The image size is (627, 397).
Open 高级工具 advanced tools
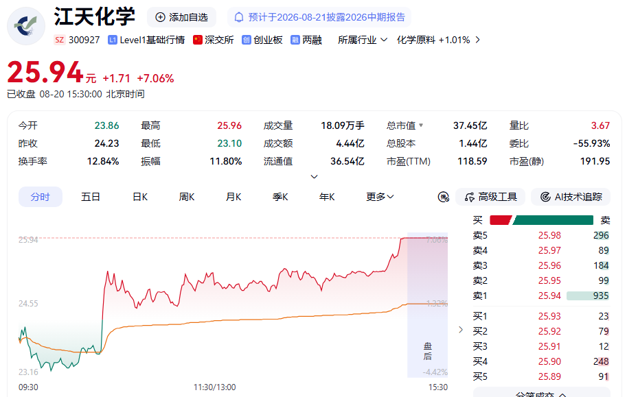(490, 197)
